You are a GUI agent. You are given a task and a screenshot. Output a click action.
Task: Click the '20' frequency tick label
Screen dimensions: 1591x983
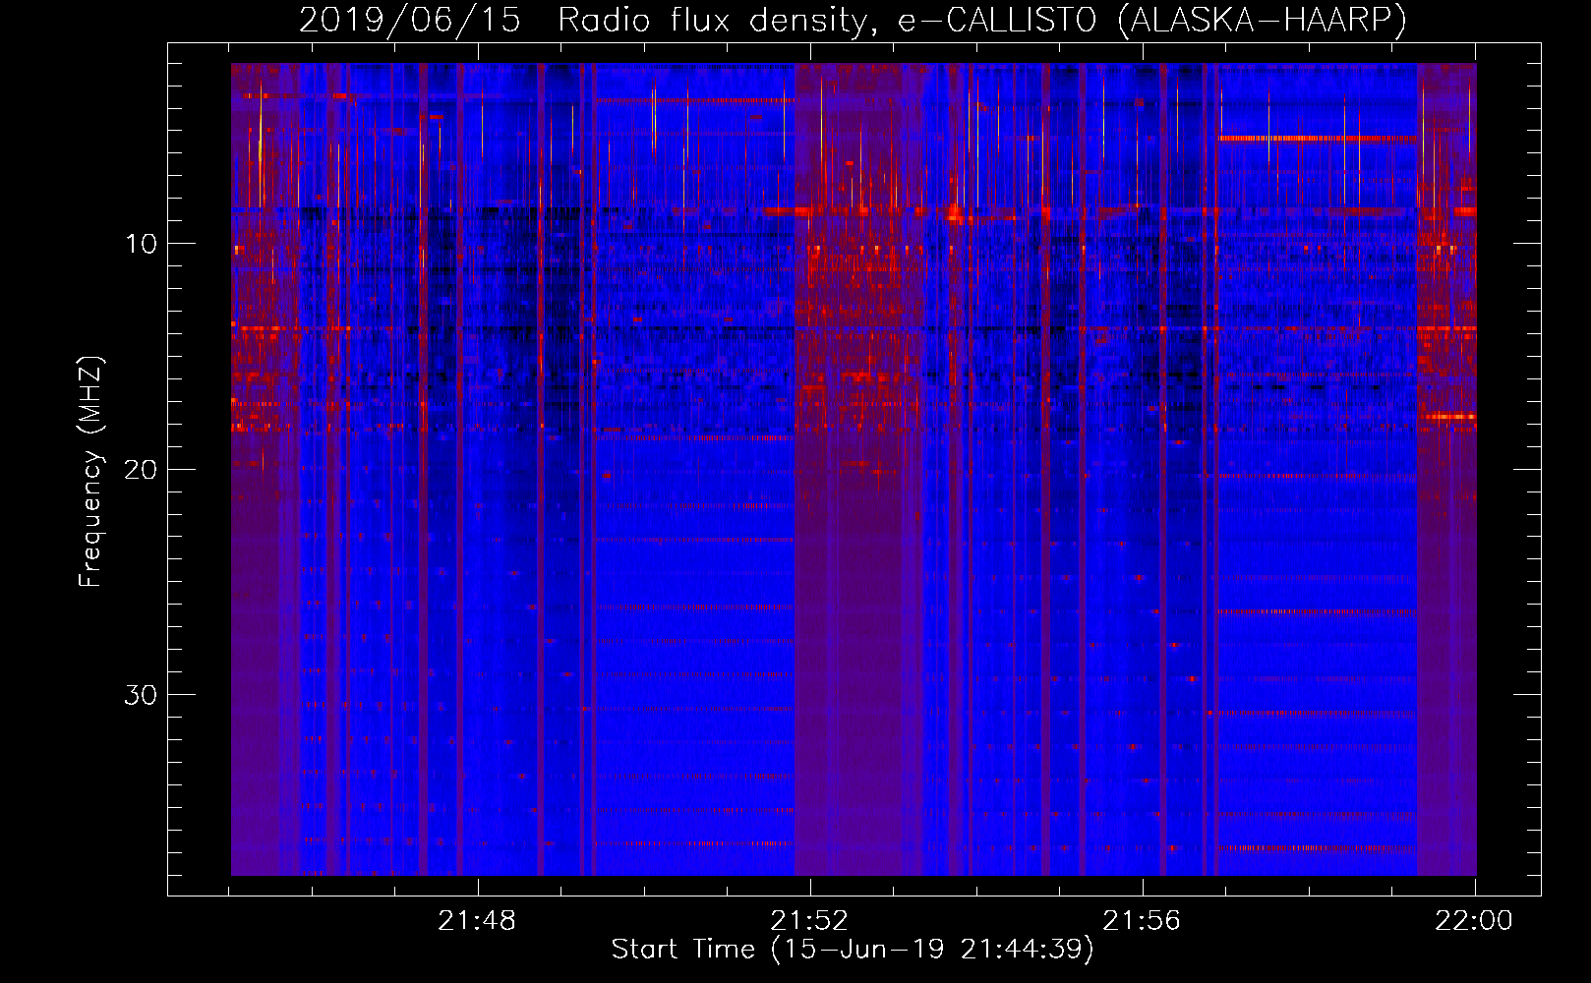(x=142, y=469)
